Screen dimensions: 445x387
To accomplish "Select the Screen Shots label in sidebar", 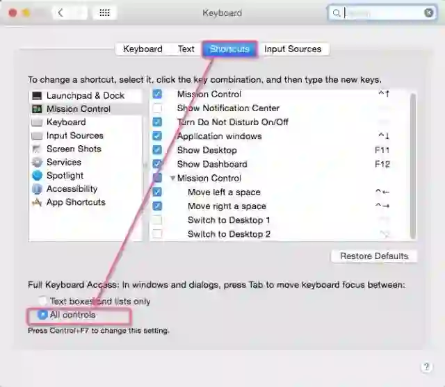I will pyautogui.click(x=74, y=149).
